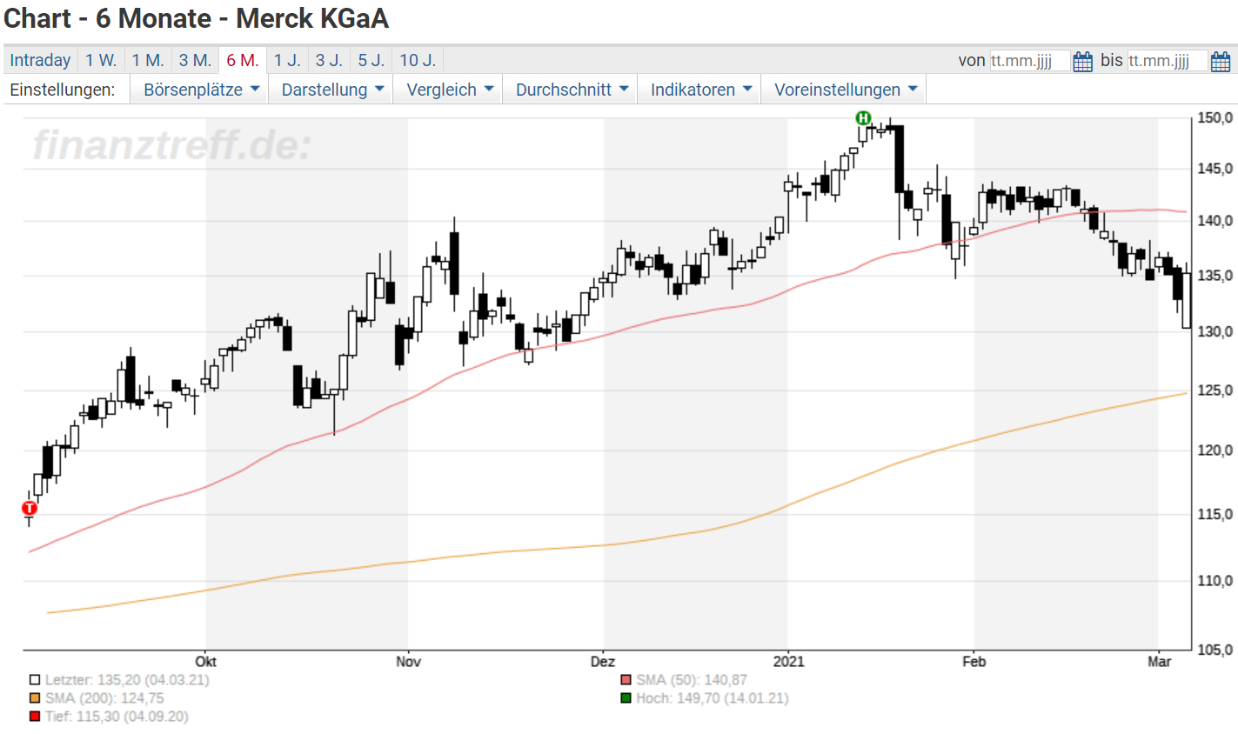This screenshot has height=734, width=1238.
Task: Click the 120,0 price axis label
Action: coord(1215,450)
